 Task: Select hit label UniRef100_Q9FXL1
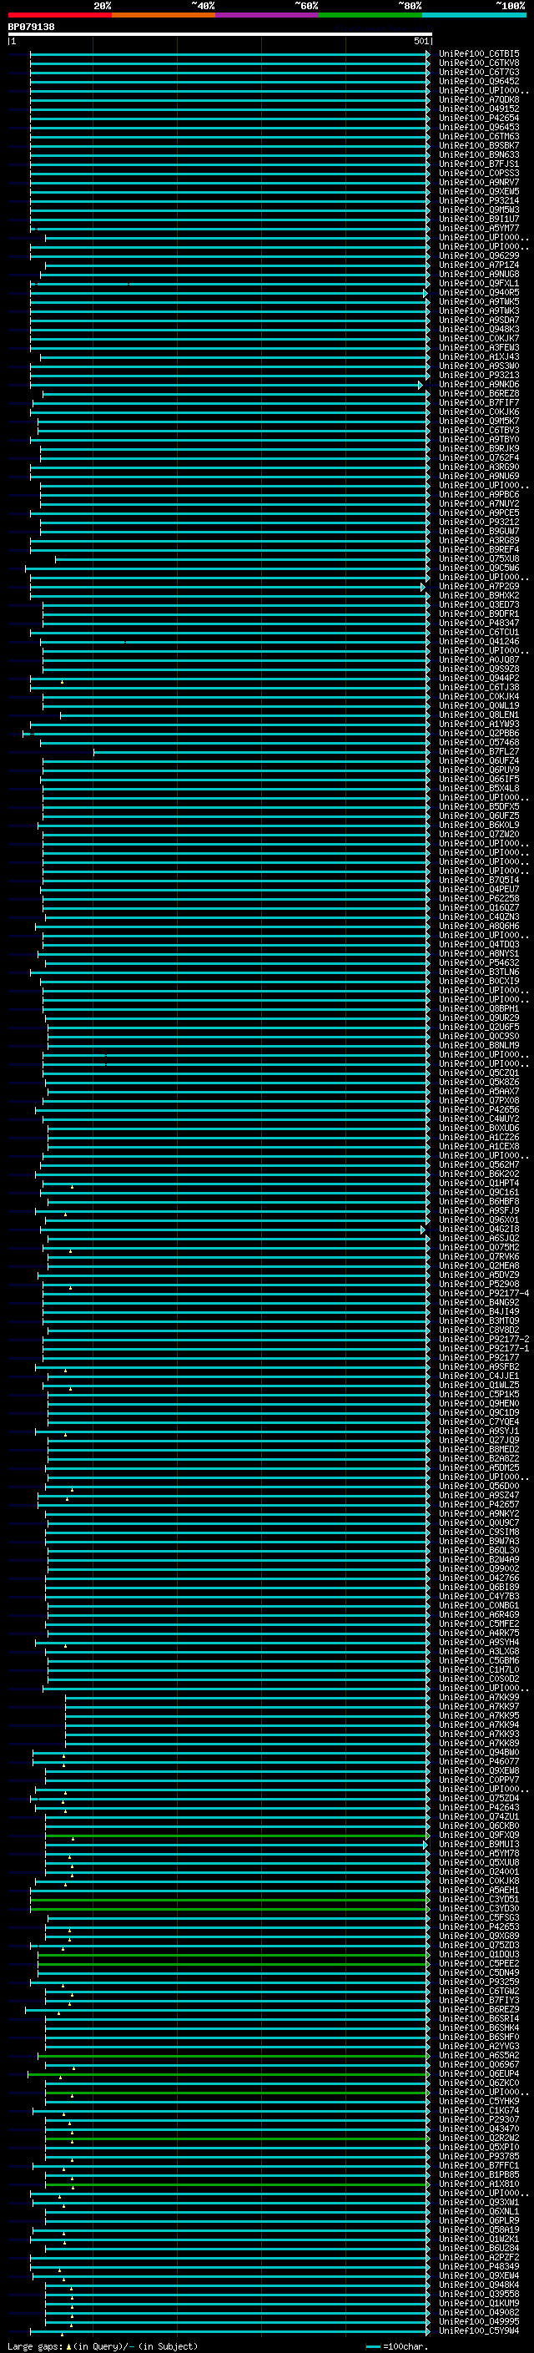pos(478,283)
